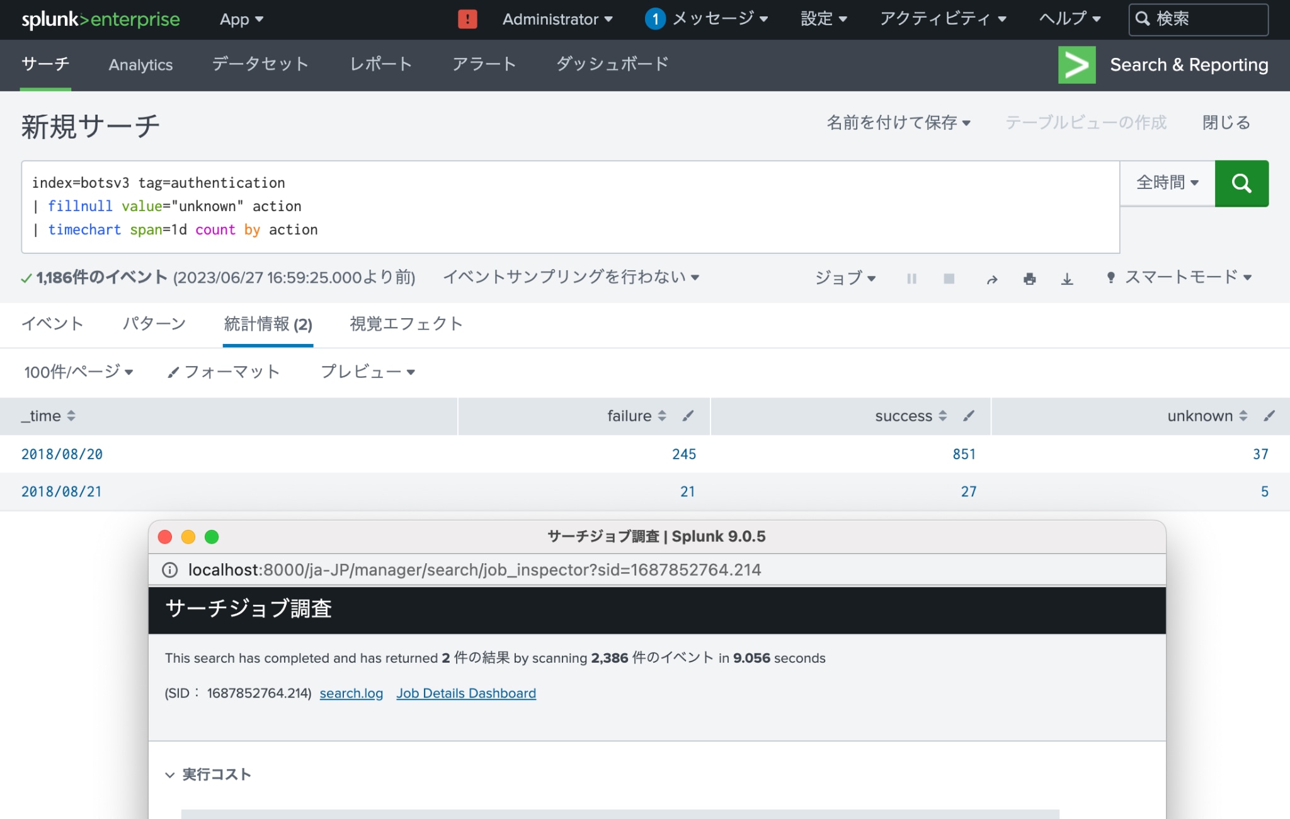1290x819 pixels.
Task: Click the Search & Reporting app icon
Action: pyautogui.click(x=1077, y=64)
